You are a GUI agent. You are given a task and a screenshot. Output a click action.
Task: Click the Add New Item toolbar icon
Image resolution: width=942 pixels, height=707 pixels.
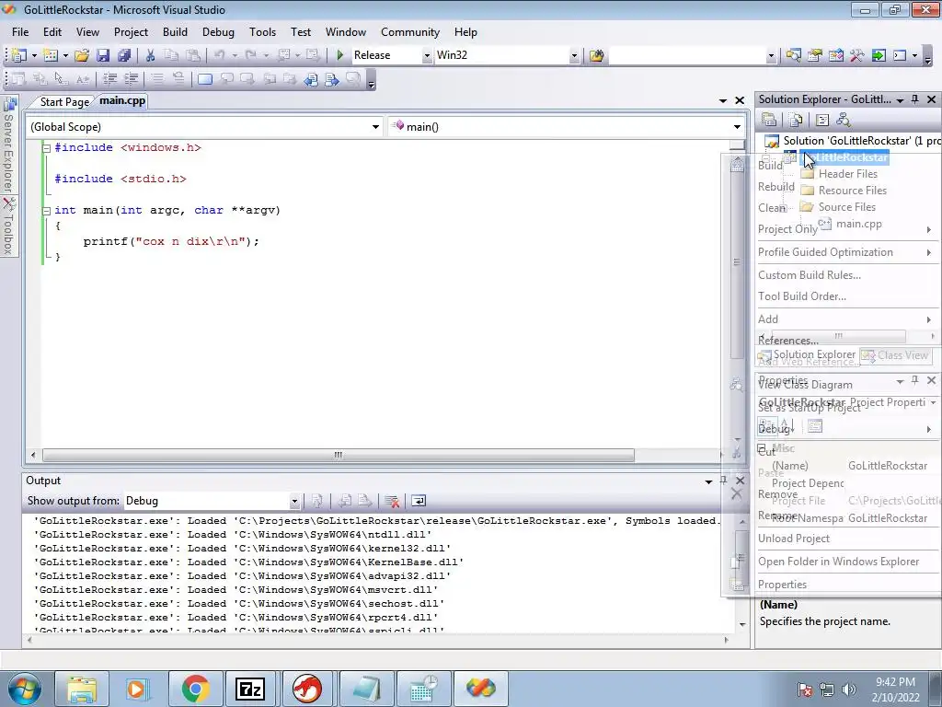[51, 55]
